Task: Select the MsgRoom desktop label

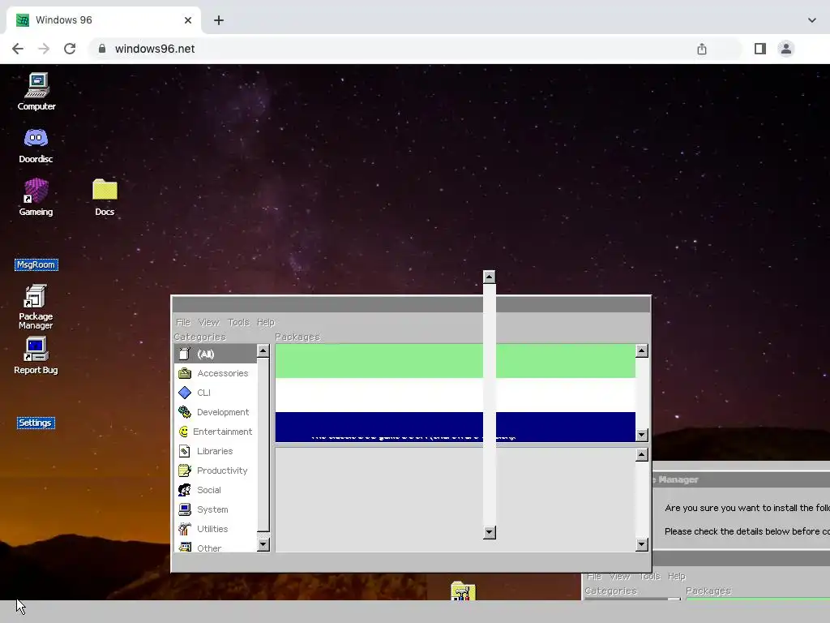Action: click(36, 264)
